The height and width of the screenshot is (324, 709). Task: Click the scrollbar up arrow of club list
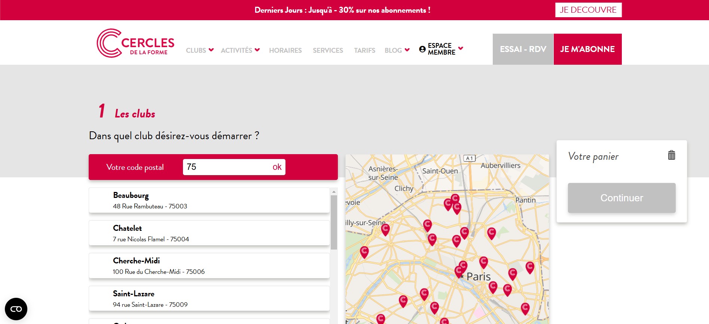pyautogui.click(x=334, y=192)
